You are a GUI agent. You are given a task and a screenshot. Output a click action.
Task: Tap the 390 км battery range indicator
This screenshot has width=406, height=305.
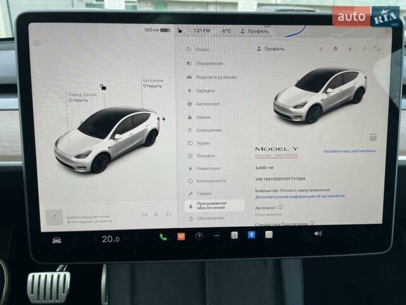coord(157,30)
